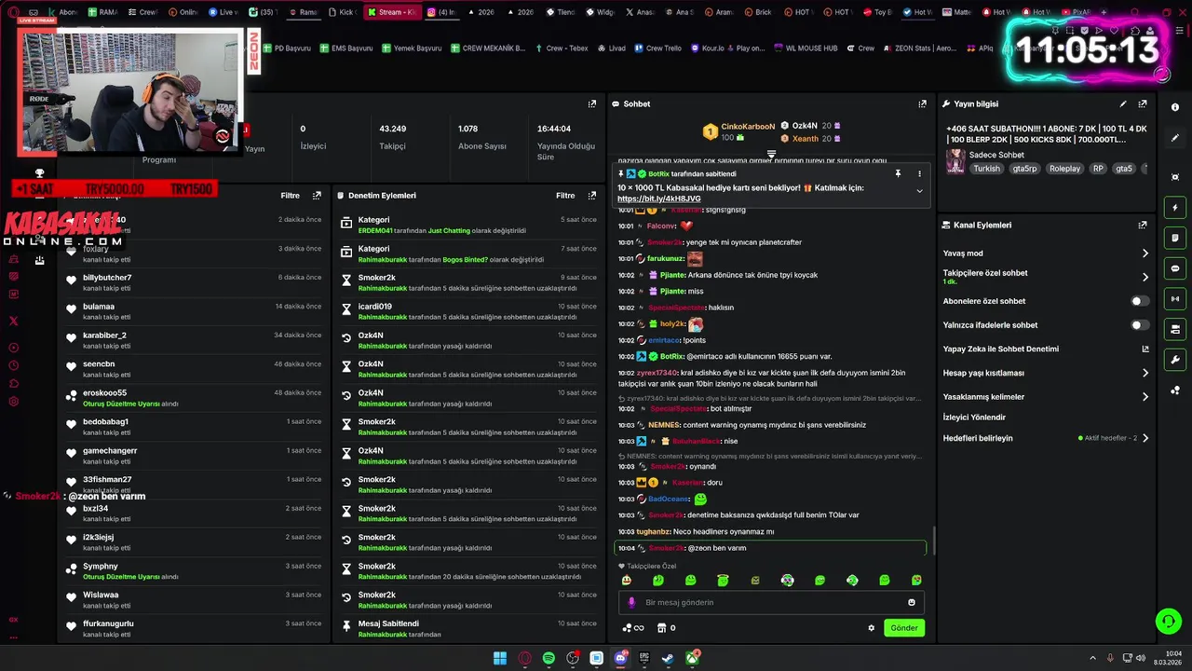Screen dimensions: 1192x671
Task: Click the system clock in taskbar
Action: tap(1168, 658)
